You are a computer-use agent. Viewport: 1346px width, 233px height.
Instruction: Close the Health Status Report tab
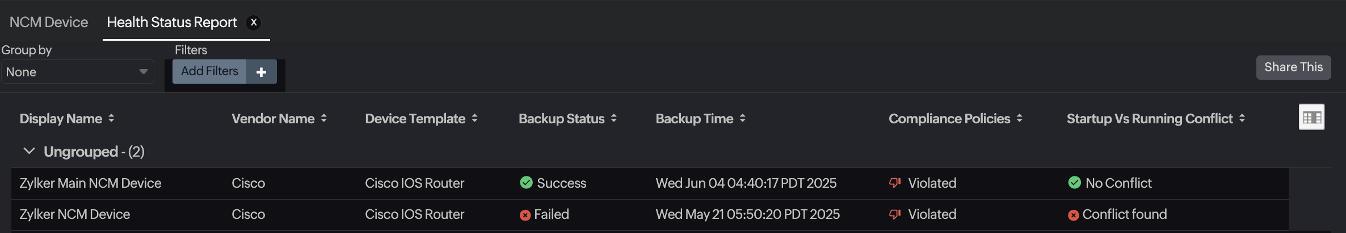pyautogui.click(x=254, y=22)
